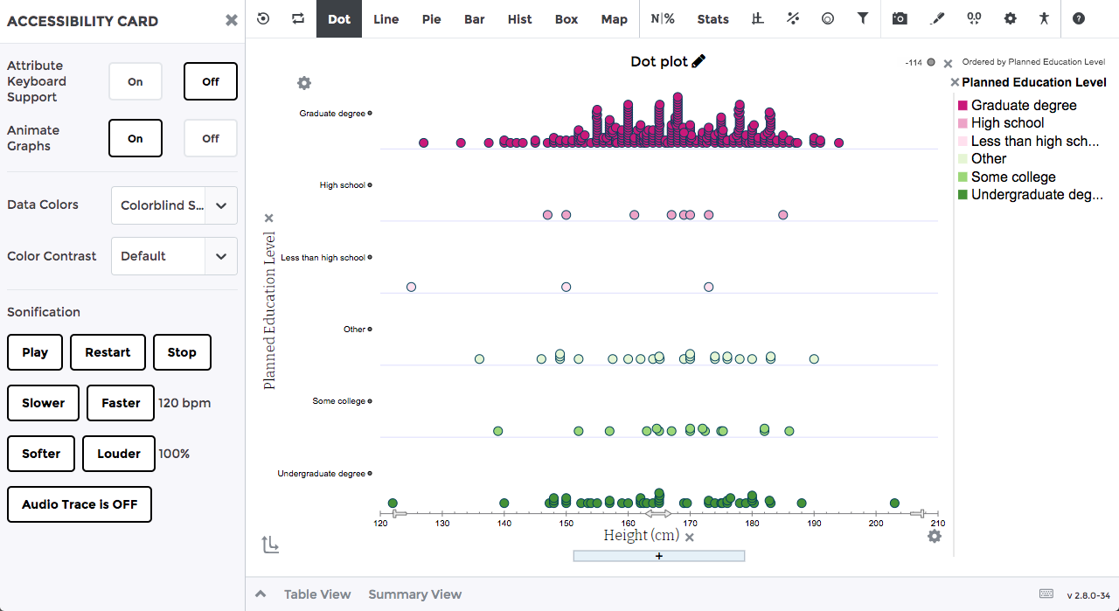Switch to the Hist graph tab
1119x611 pixels.
pyautogui.click(x=519, y=18)
